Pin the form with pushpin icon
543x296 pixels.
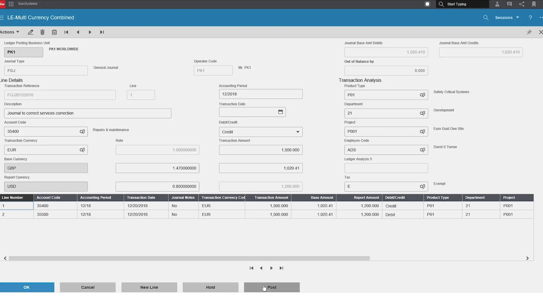(529, 32)
